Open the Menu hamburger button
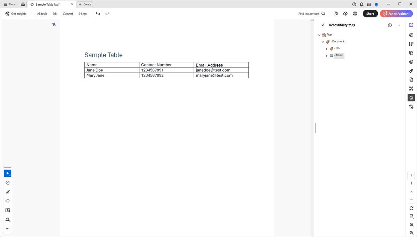Image resolution: width=417 pixels, height=237 pixels. click(9, 4)
